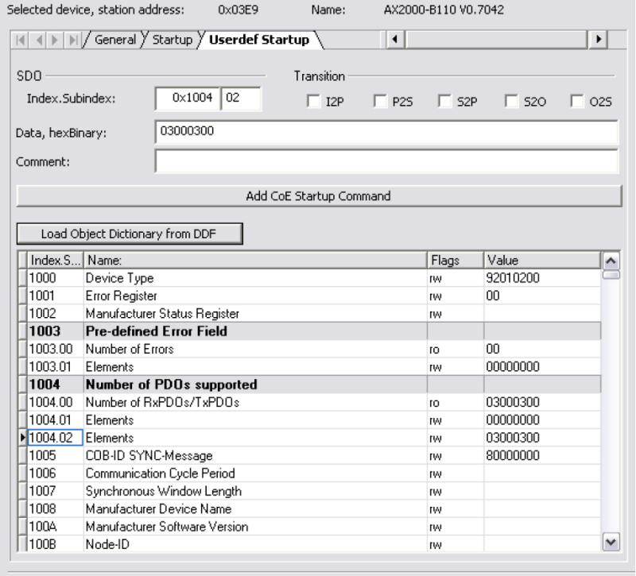The height and width of the screenshot is (576, 636).
Task: Enable the O2S transition checkbox
Action: click(577, 101)
